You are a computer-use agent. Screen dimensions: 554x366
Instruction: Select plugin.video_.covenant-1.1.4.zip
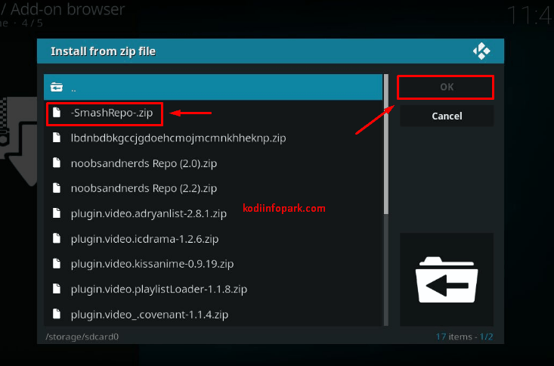[x=213, y=315]
